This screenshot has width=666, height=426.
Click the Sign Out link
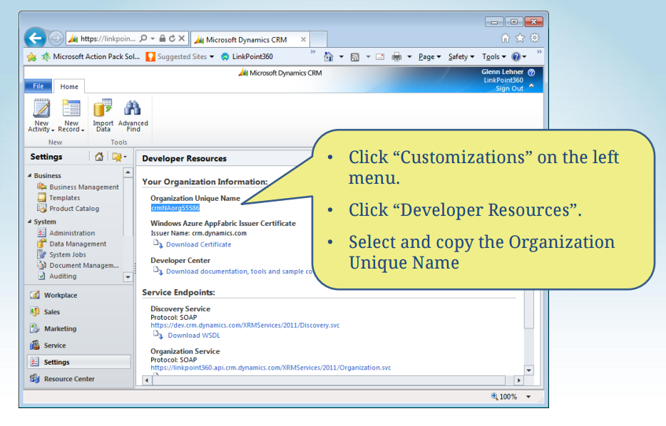(x=509, y=88)
